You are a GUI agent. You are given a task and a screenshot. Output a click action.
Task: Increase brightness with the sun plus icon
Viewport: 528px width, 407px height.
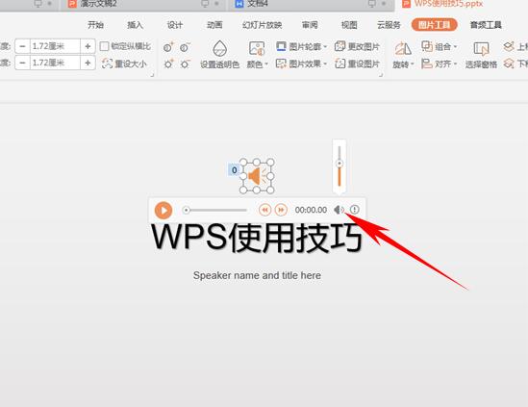(168, 64)
